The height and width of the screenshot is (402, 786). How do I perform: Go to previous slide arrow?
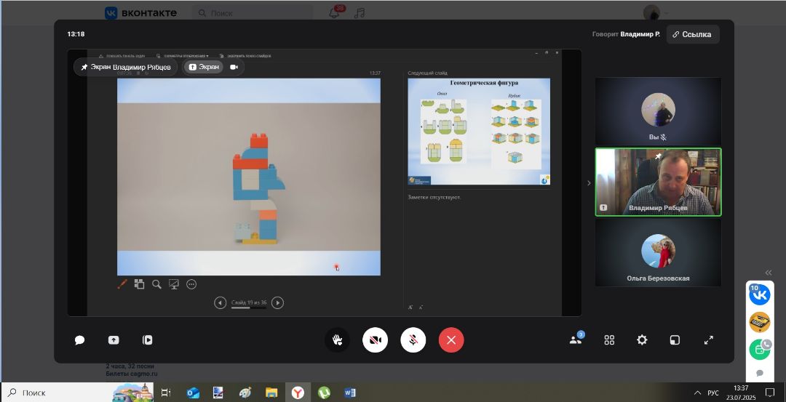click(220, 303)
